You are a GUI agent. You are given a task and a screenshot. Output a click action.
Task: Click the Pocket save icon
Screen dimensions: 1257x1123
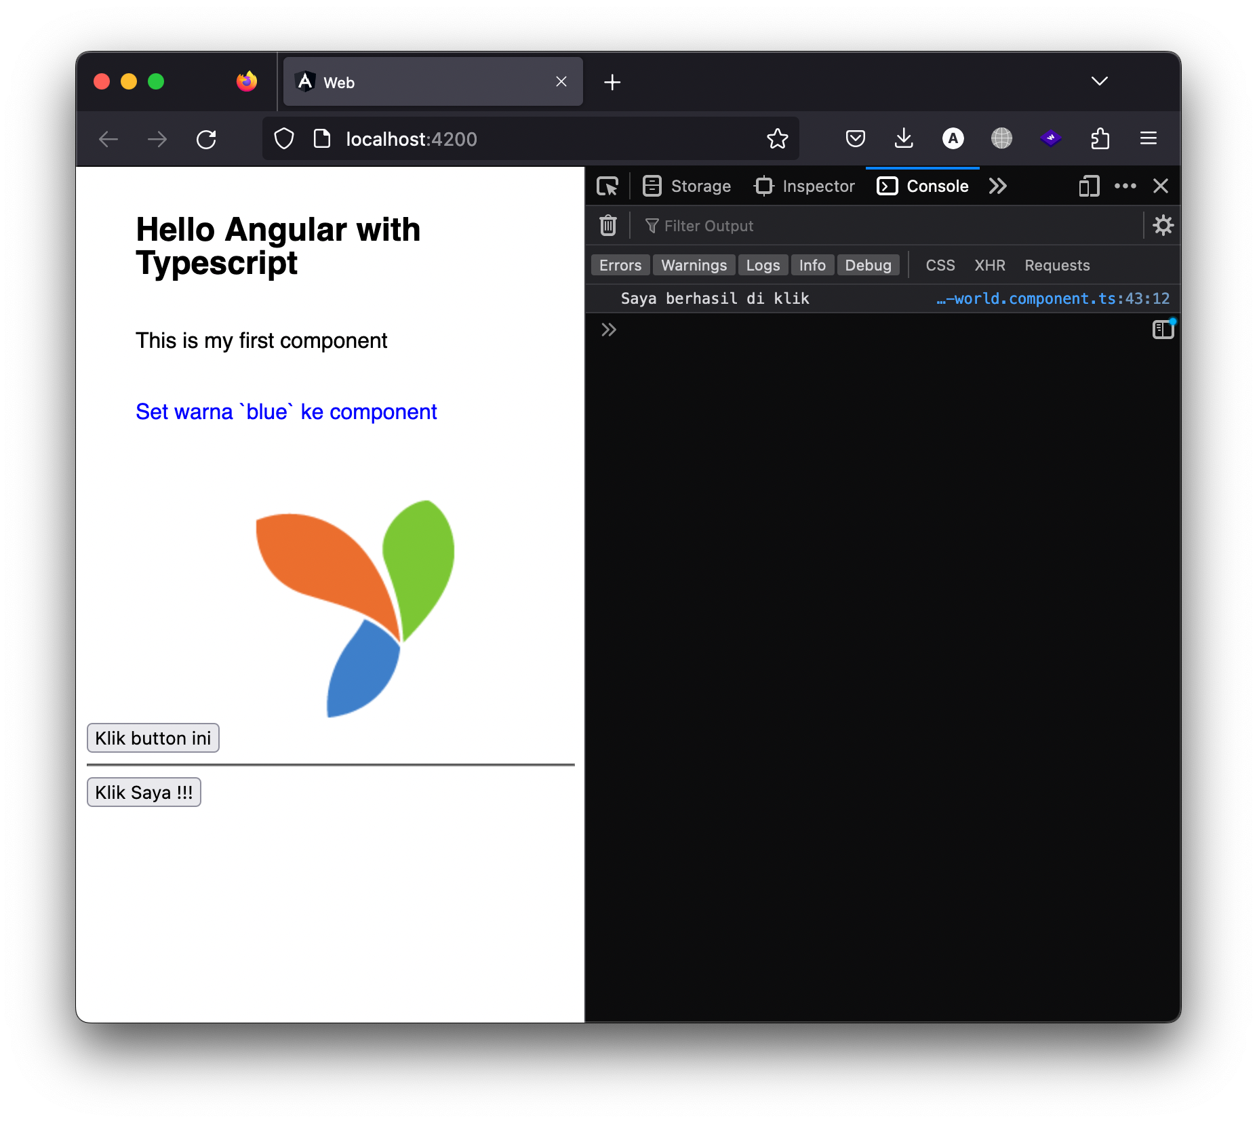855,139
